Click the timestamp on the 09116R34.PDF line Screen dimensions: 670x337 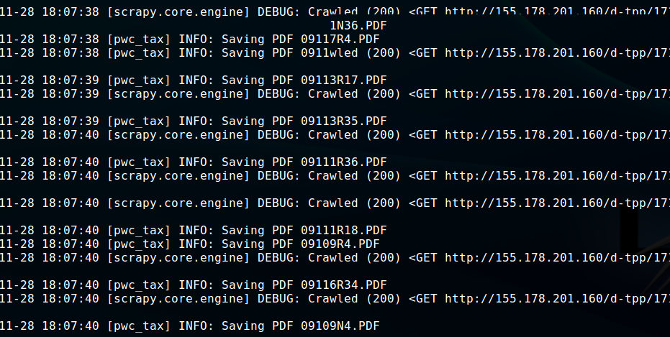point(71,285)
